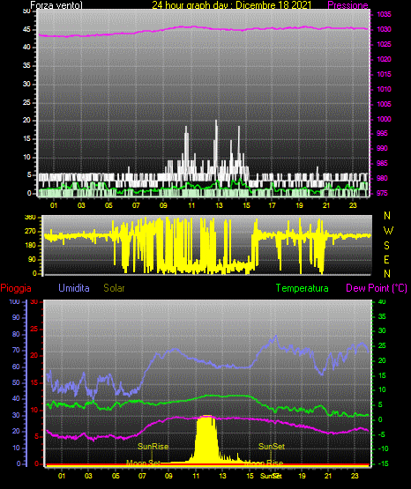Select the 1025 pressure axis value
This screenshot has height=489, width=411.
(x=384, y=44)
